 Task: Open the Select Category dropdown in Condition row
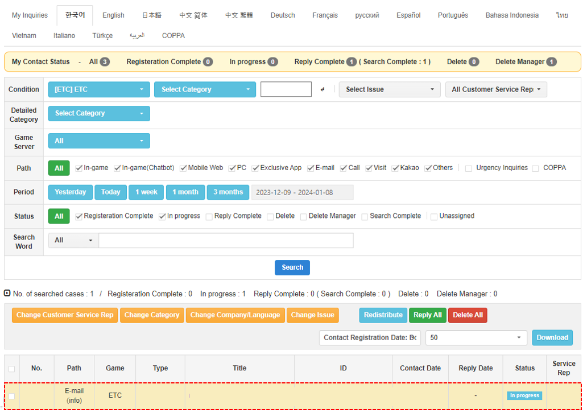point(205,89)
